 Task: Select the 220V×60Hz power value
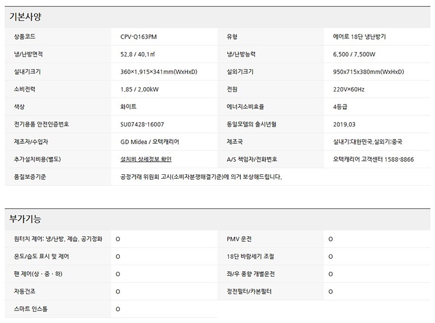point(349,89)
